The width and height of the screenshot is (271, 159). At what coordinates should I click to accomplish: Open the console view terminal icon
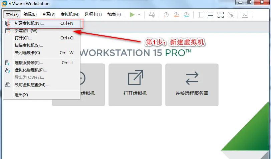pyautogui.click(x=245, y=15)
